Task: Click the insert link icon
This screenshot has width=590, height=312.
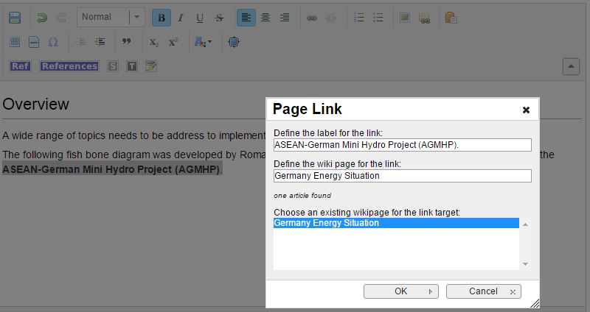Action: coord(312,18)
